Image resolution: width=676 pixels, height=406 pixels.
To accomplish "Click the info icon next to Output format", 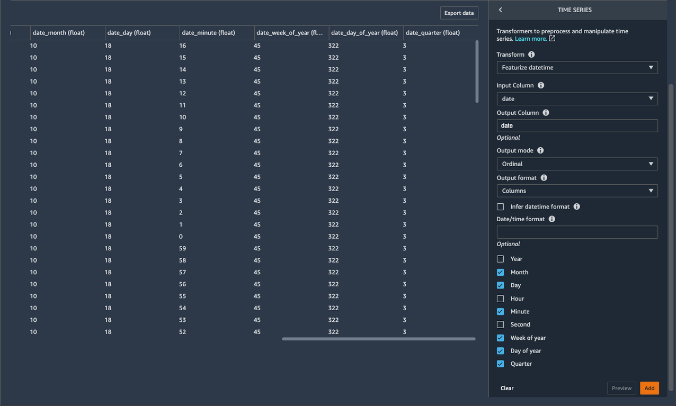I will pyautogui.click(x=544, y=177).
